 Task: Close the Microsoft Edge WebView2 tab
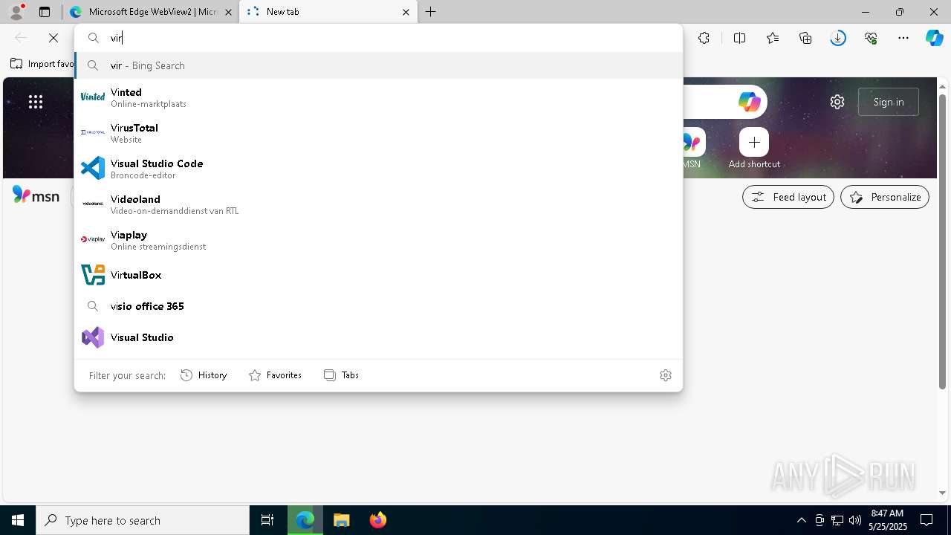(x=228, y=12)
